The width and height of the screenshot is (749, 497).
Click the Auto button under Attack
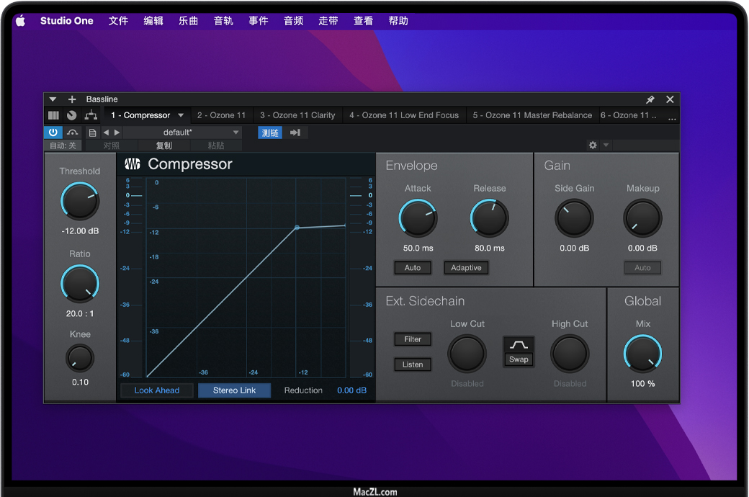click(x=413, y=268)
